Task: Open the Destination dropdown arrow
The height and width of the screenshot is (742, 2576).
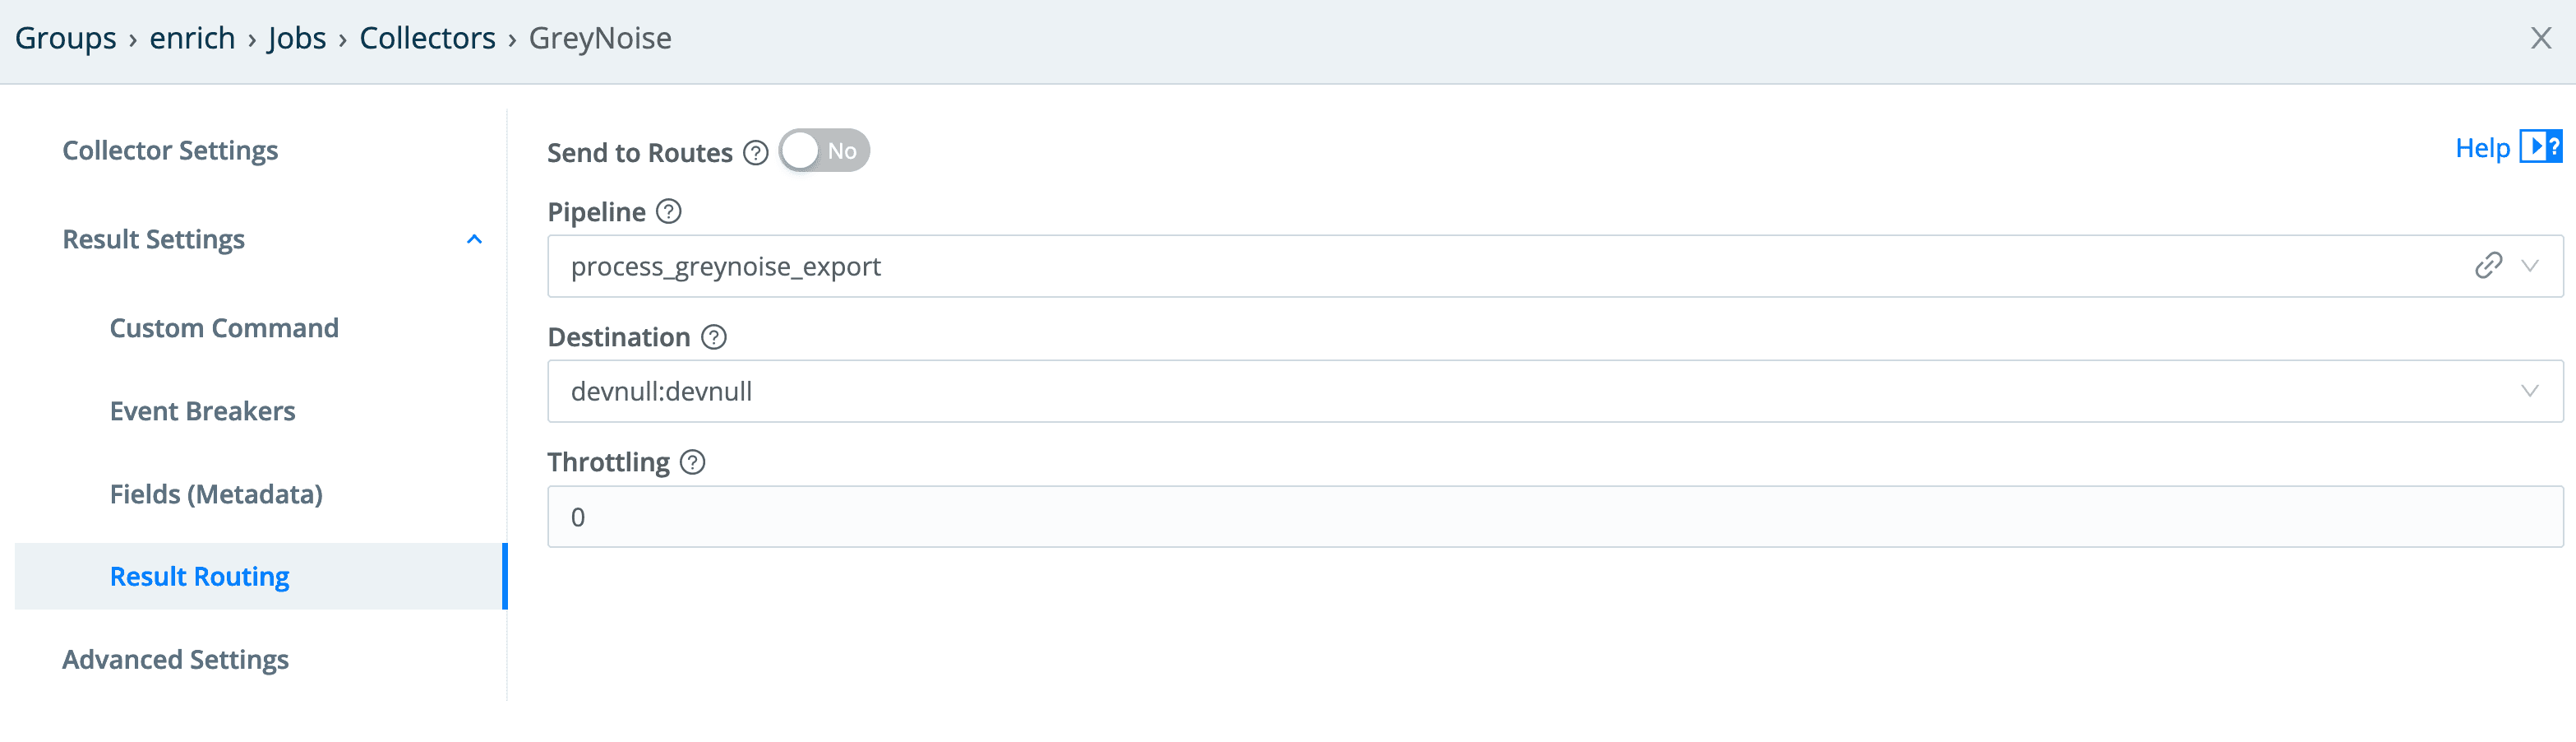Action: (2530, 391)
